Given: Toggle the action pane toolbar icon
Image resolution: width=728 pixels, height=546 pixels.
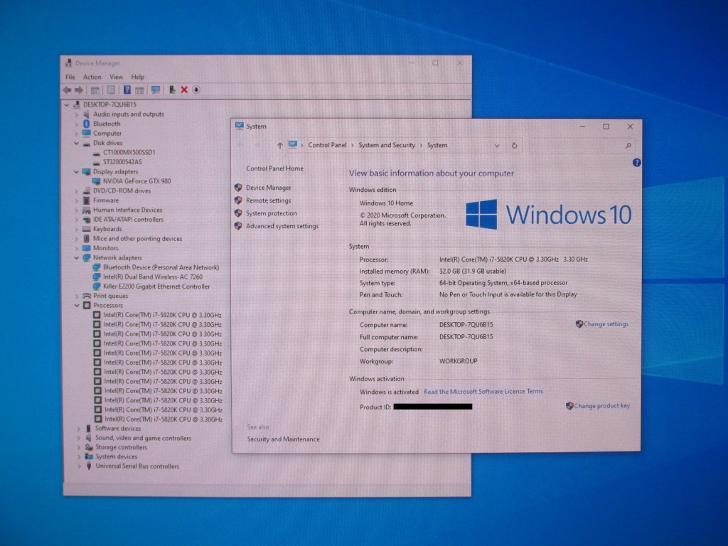Looking at the screenshot, I should [x=139, y=90].
